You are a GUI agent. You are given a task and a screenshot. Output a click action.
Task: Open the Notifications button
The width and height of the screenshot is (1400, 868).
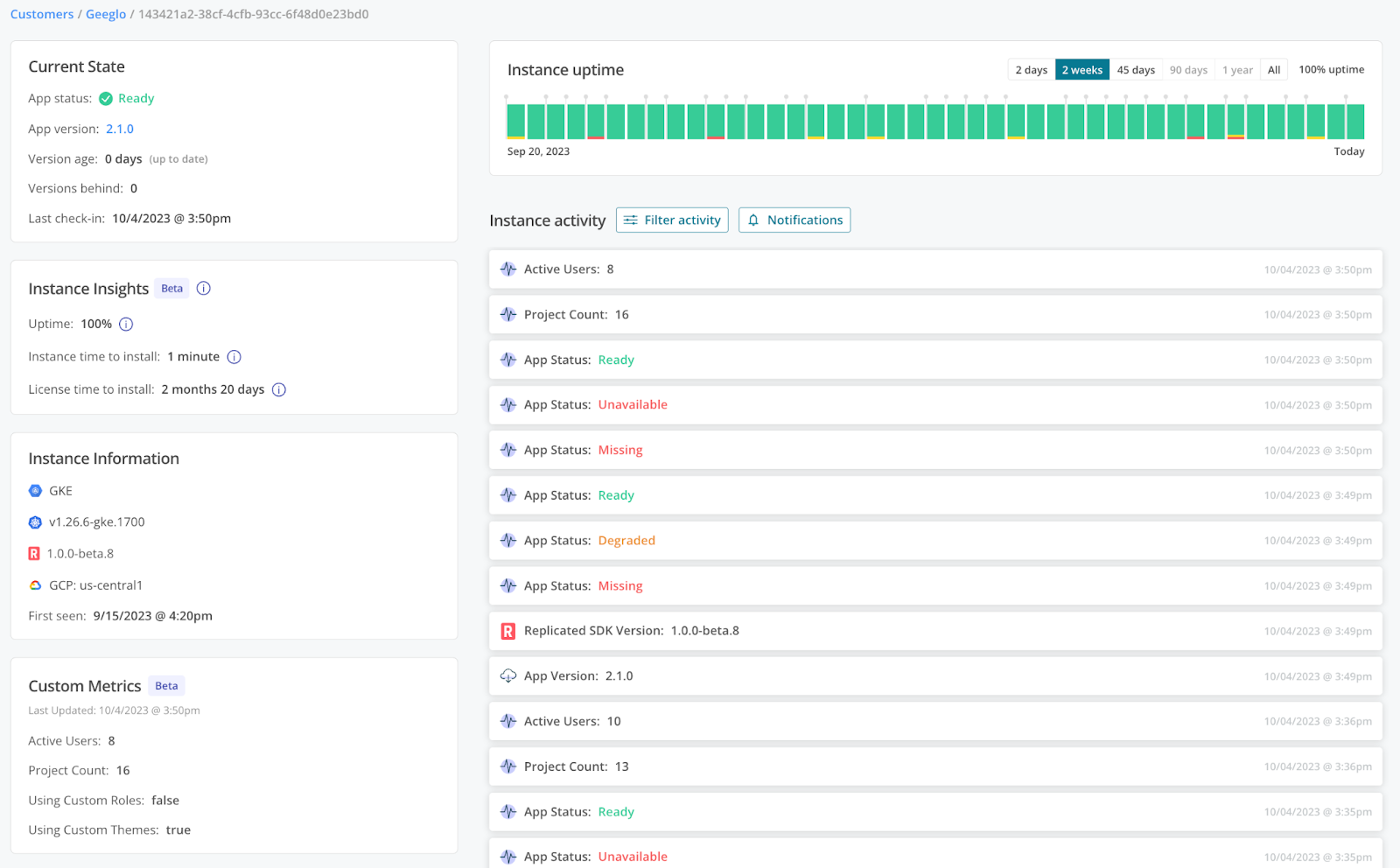coord(794,220)
